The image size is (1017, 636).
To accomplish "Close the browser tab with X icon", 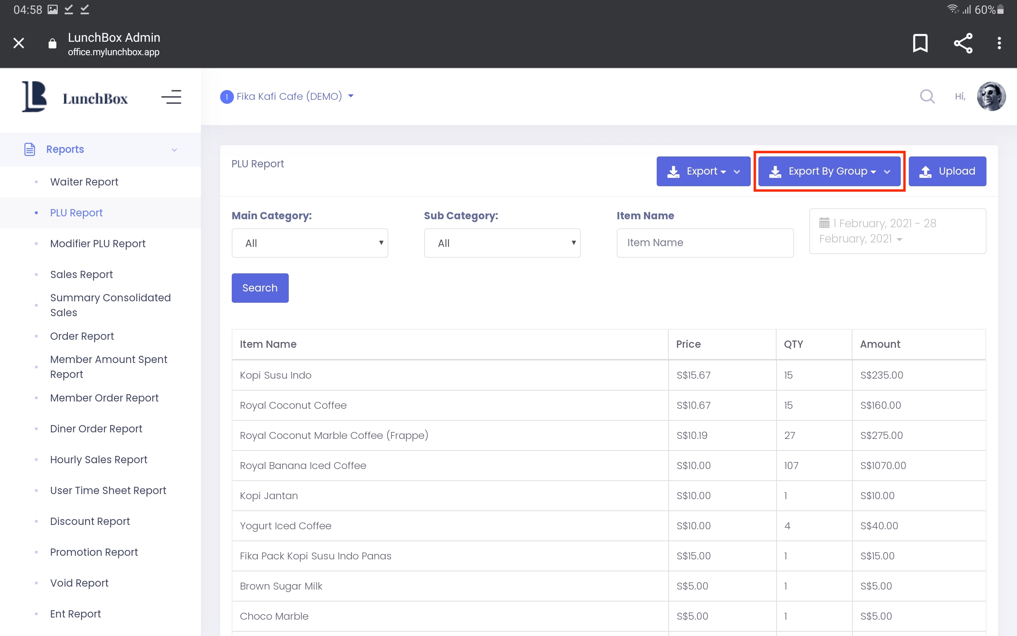I will coord(19,43).
